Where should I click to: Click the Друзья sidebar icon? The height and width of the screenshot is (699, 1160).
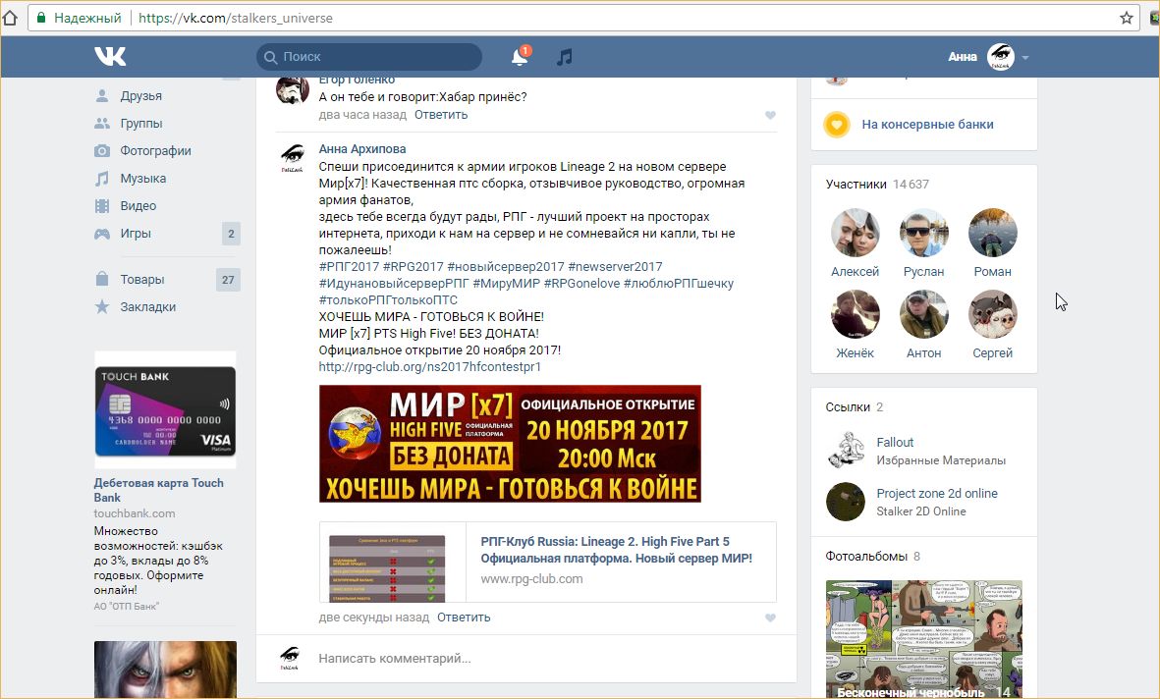pyautogui.click(x=102, y=96)
